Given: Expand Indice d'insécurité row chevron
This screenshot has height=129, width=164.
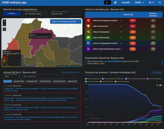Looking at the screenshot, I should point(121,26).
